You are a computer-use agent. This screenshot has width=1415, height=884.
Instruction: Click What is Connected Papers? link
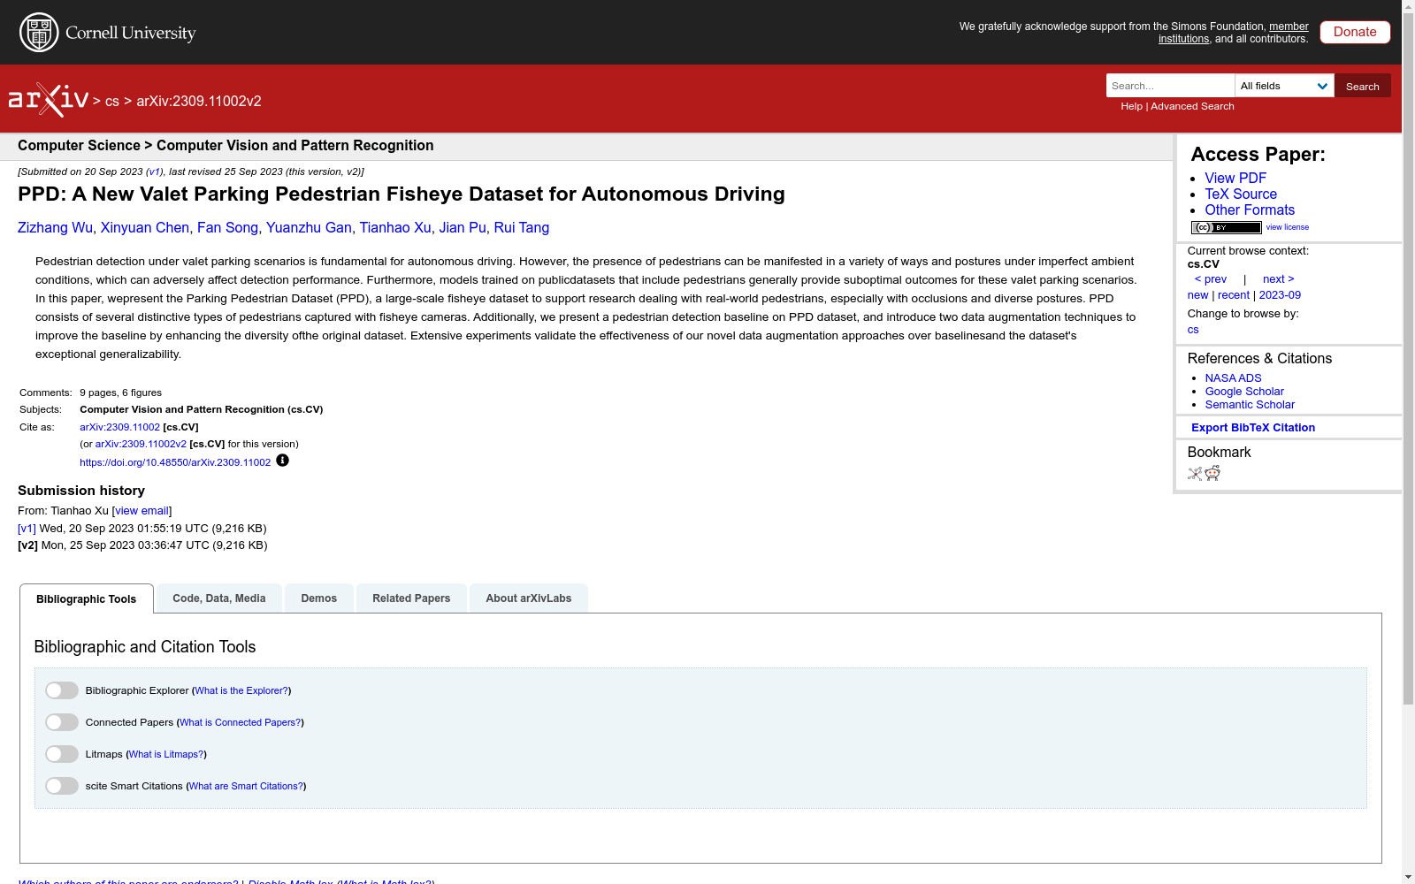click(x=241, y=722)
